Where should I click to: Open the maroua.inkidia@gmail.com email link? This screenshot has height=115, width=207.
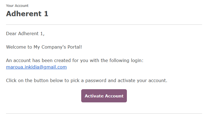point(36,67)
